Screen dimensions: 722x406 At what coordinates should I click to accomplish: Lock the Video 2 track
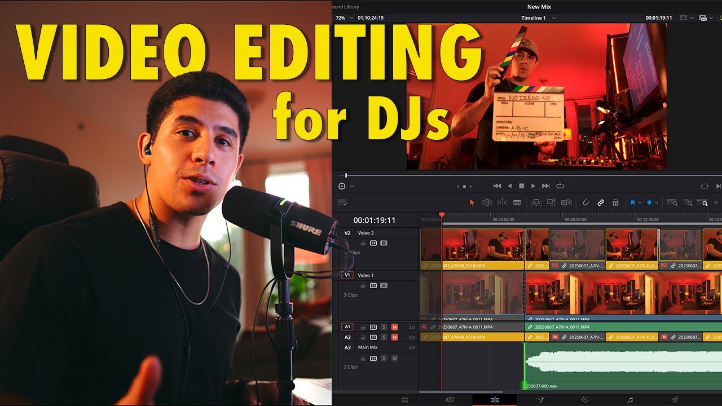[363, 243]
